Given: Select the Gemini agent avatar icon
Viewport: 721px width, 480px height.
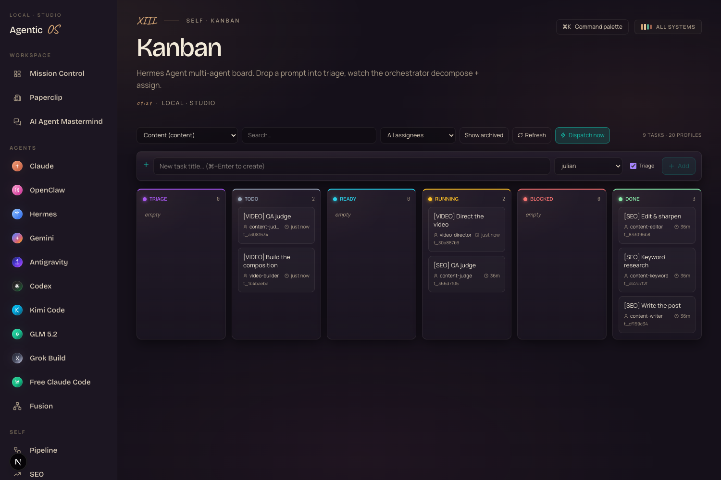Looking at the screenshot, I should (17, 238).
